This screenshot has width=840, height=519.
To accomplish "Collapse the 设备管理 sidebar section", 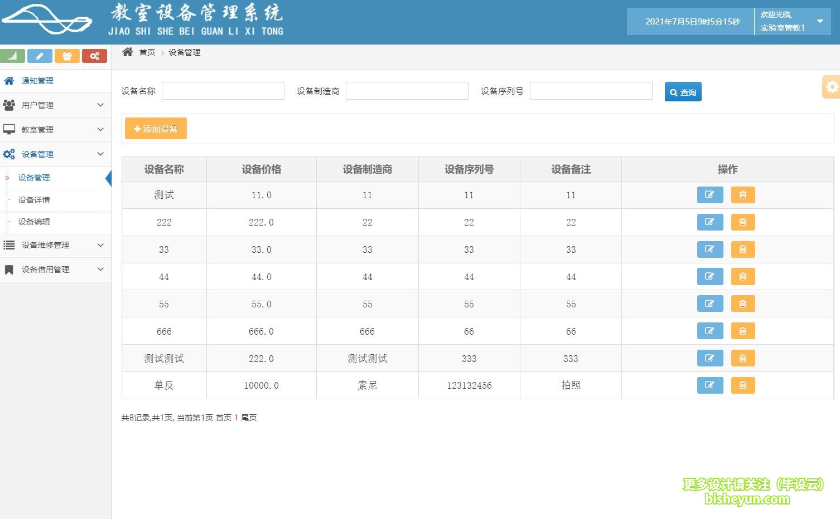I will (x=56, y=154).
